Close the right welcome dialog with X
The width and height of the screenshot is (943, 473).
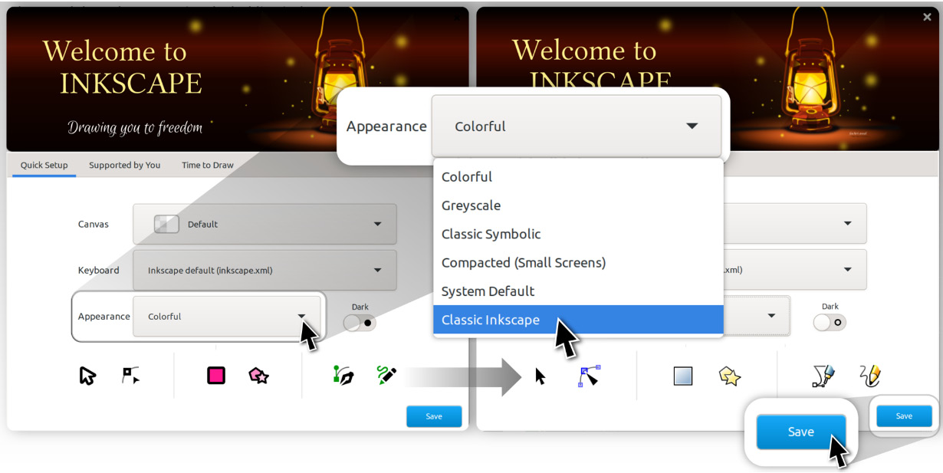pos(927,17)
